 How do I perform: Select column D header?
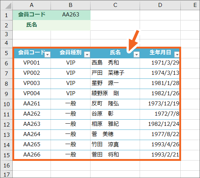pyautogui.click(x=160, y=5)
